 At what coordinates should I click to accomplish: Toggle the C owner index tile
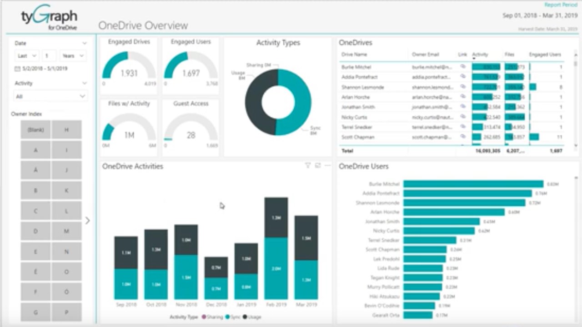click(35, 211)
